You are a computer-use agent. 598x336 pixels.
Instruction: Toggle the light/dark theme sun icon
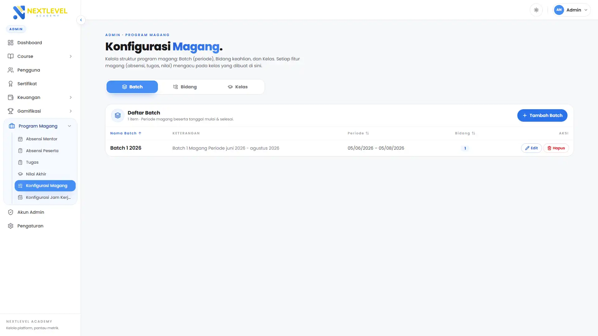(x=536, y=10)
